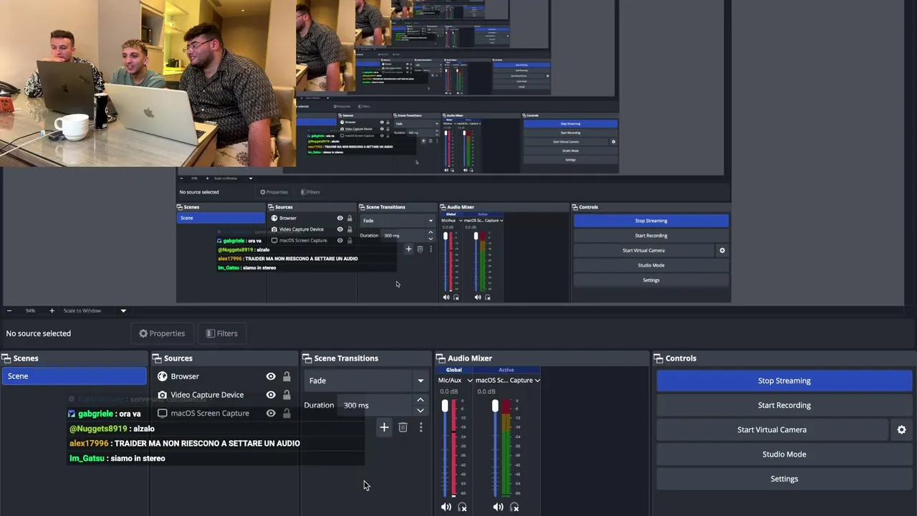Toggle the lock on Video Capture Device
The width and height of the screenshot is (917, 516).
(287, 395)
